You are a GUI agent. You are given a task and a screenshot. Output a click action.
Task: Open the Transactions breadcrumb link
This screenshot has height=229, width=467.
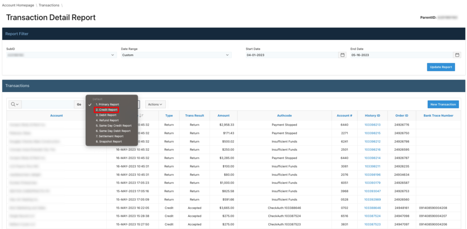pyautogui.click(x=49, y=5)
